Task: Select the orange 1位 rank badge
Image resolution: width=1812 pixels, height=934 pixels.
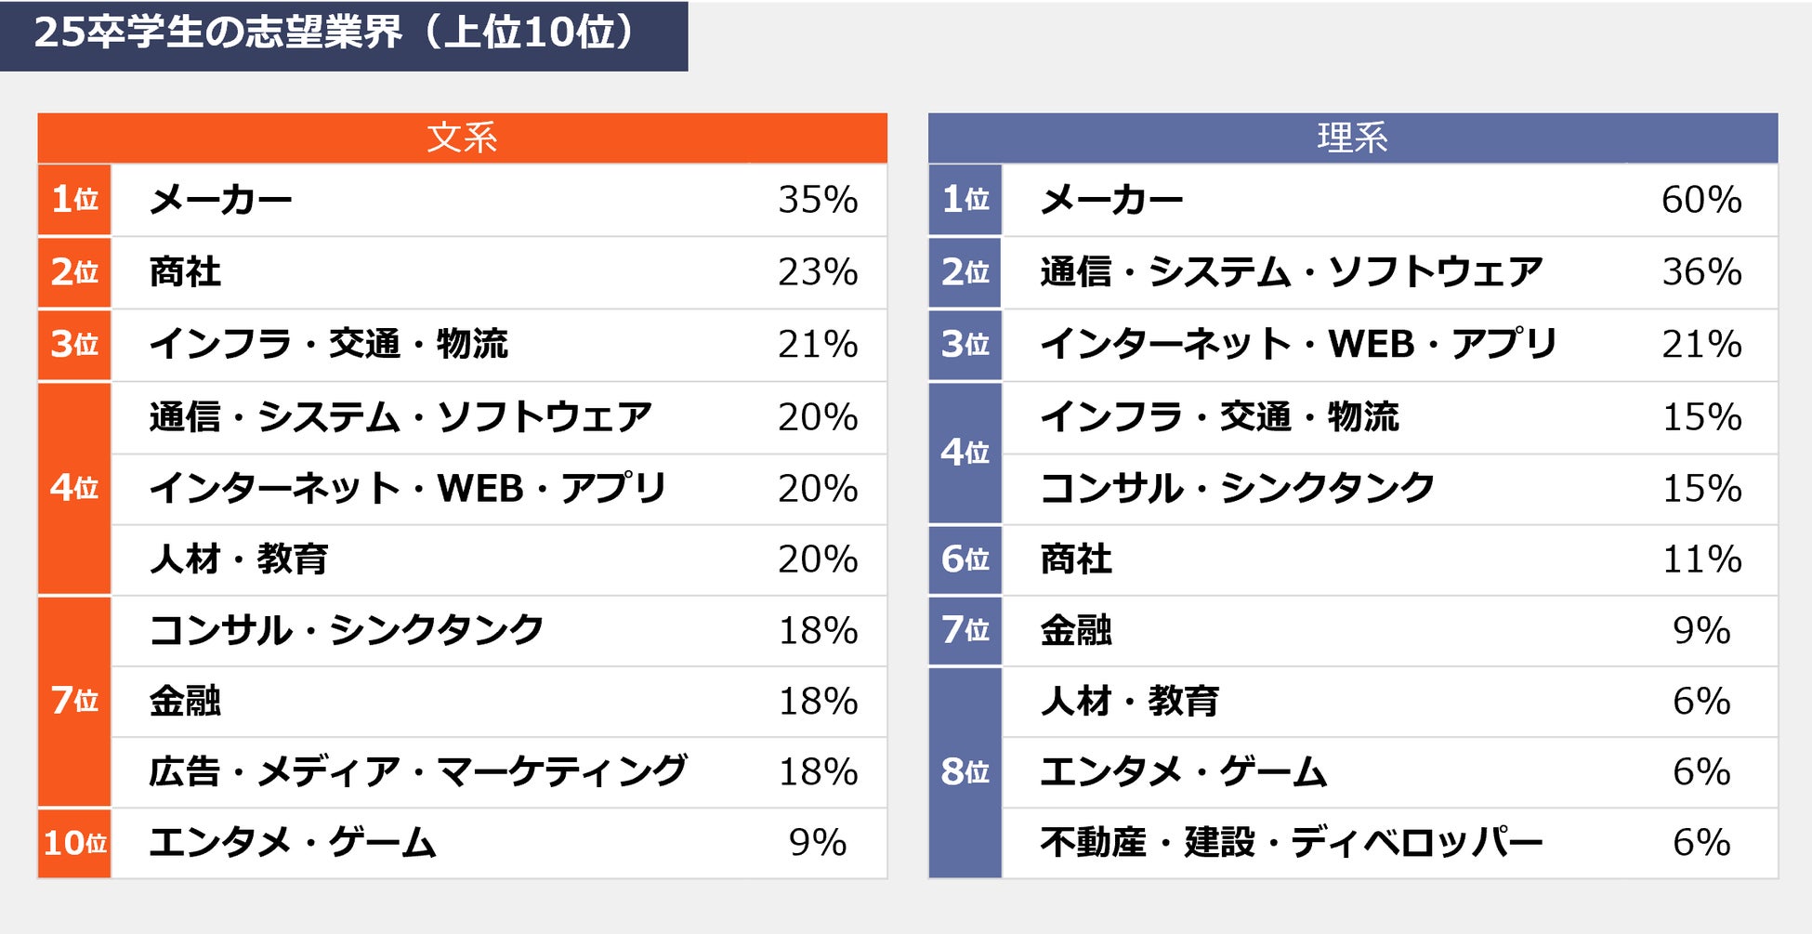Action: click(x=74, y=199)
